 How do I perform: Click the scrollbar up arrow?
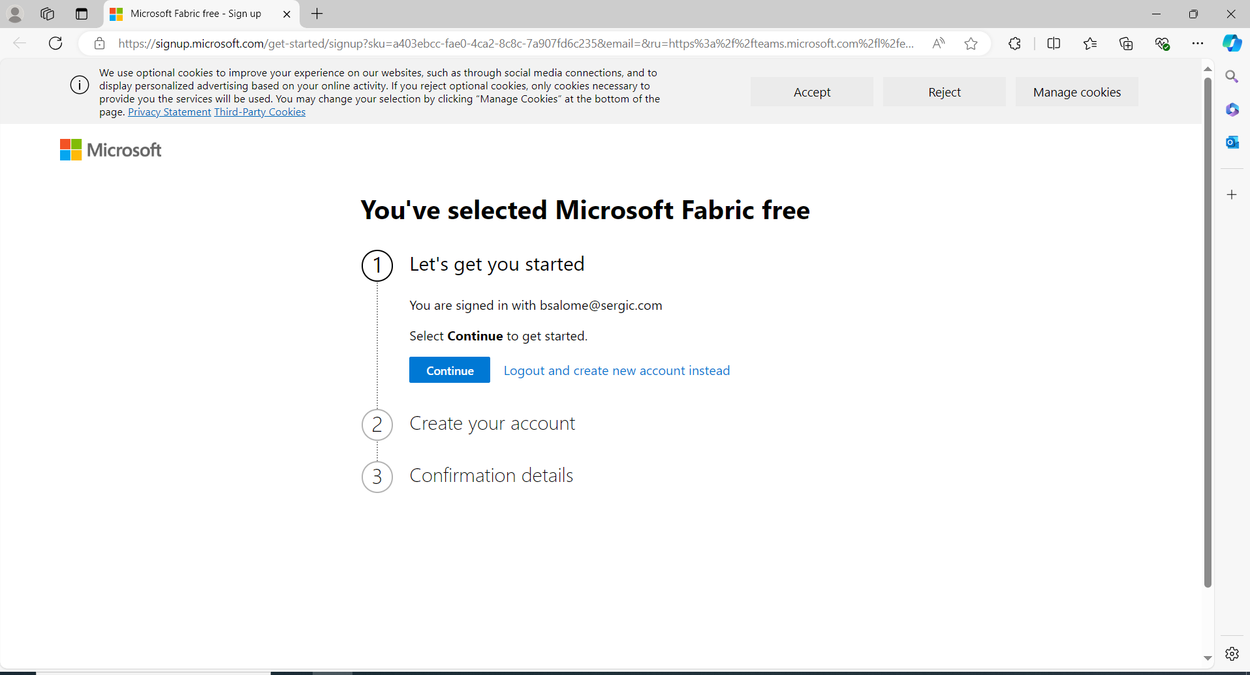coord(1208,68)
